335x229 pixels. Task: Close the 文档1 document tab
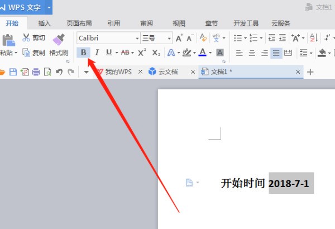coord(298,72)
